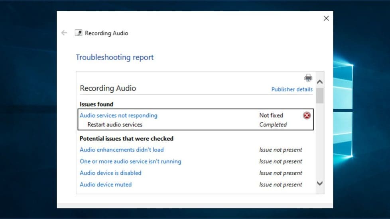
Task: Open the Publisher details link
Action: [292, 89]
